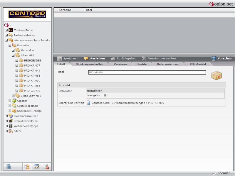Click the Ausleihen checkout icon
Viewport: 235px width, 176px height.
point(86,58)
